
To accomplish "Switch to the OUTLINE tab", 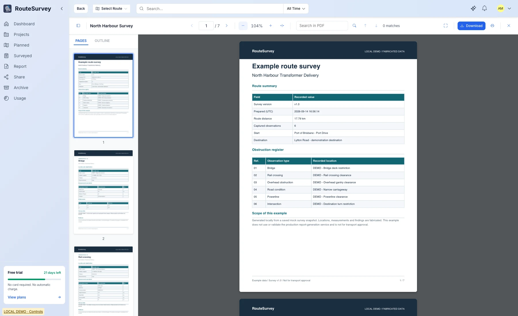I will 102,41.
